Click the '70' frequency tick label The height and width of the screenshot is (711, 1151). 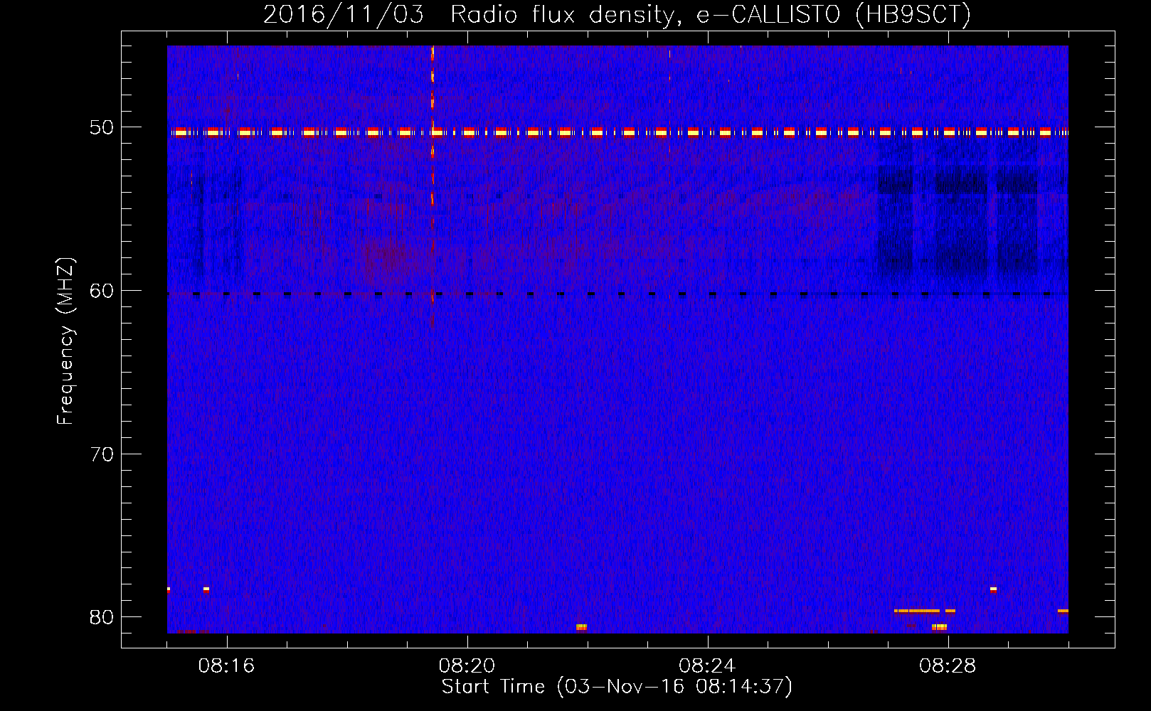click(102, 454)
